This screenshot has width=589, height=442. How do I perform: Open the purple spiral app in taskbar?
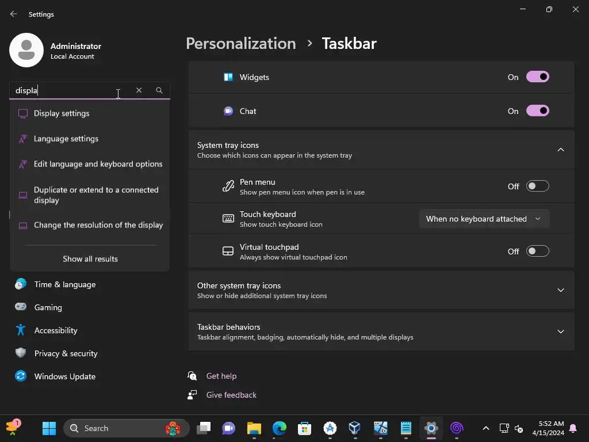(x=456, y=428)
